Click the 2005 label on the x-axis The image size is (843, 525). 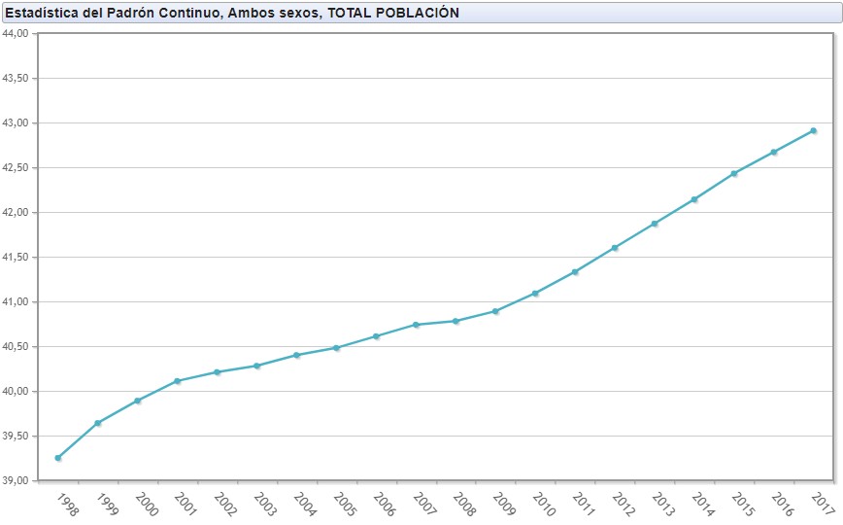[x=344, y=504]
